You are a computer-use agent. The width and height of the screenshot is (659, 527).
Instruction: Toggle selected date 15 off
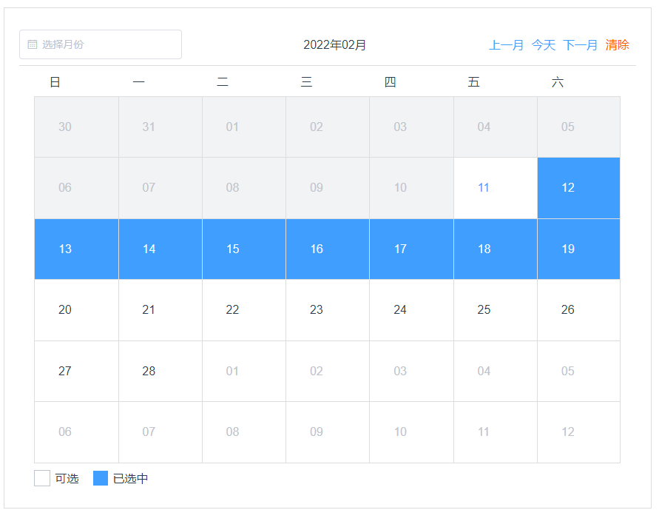click(244, 249)
